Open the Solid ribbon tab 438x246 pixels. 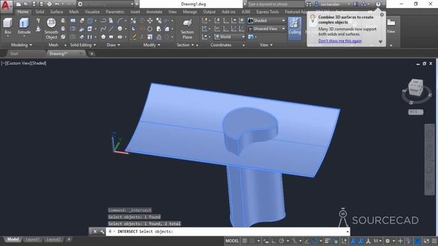[x=40, y=12]
